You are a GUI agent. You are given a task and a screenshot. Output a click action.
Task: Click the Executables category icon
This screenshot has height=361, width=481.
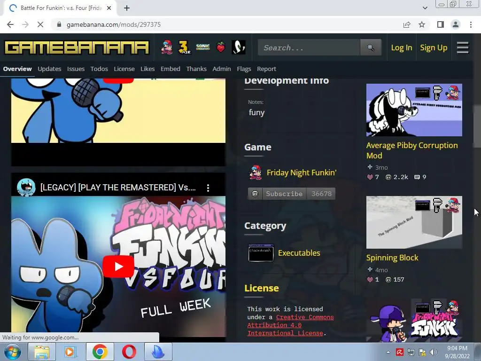coord(261,253)
